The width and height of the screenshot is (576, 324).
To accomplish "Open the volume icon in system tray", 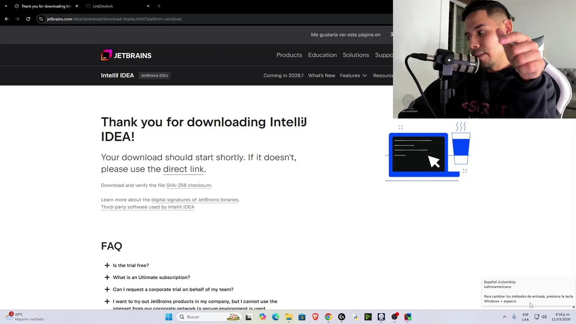I will (544, 317).
